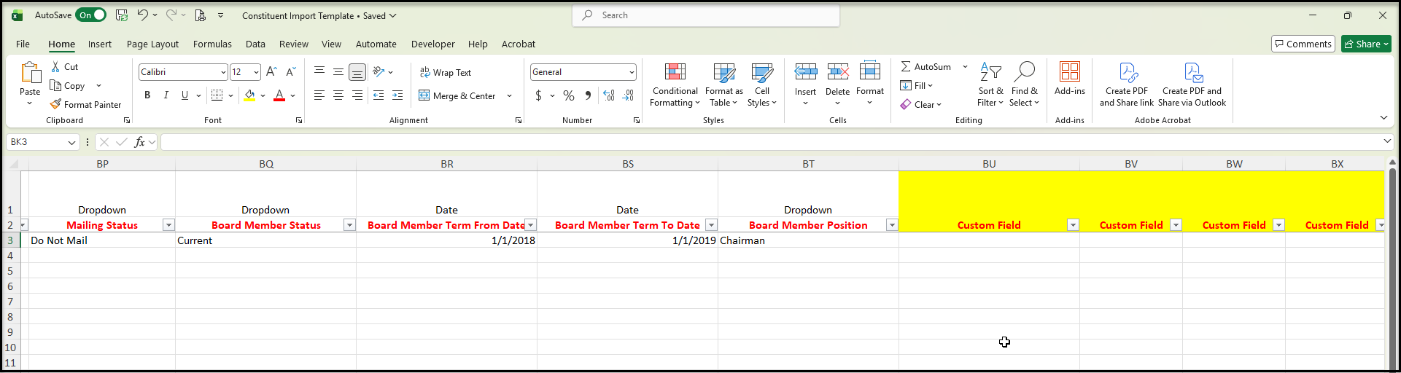The width and height of the screenshot is (1401, 373).
Task: Open Find & Select menu
Action: [1025, 85]
